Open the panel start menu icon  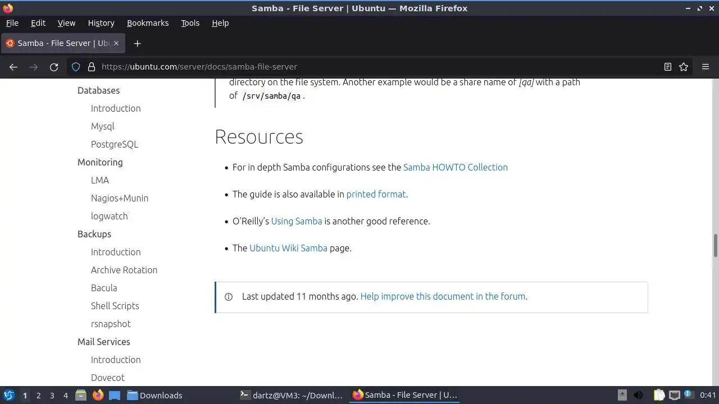[x=8, y=395]
